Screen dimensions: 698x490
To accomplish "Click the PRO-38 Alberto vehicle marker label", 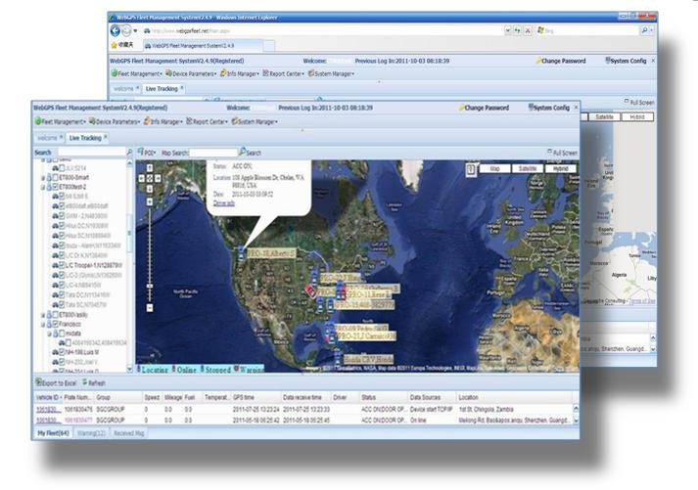I will pyautogui.click(x=270, y=253).
